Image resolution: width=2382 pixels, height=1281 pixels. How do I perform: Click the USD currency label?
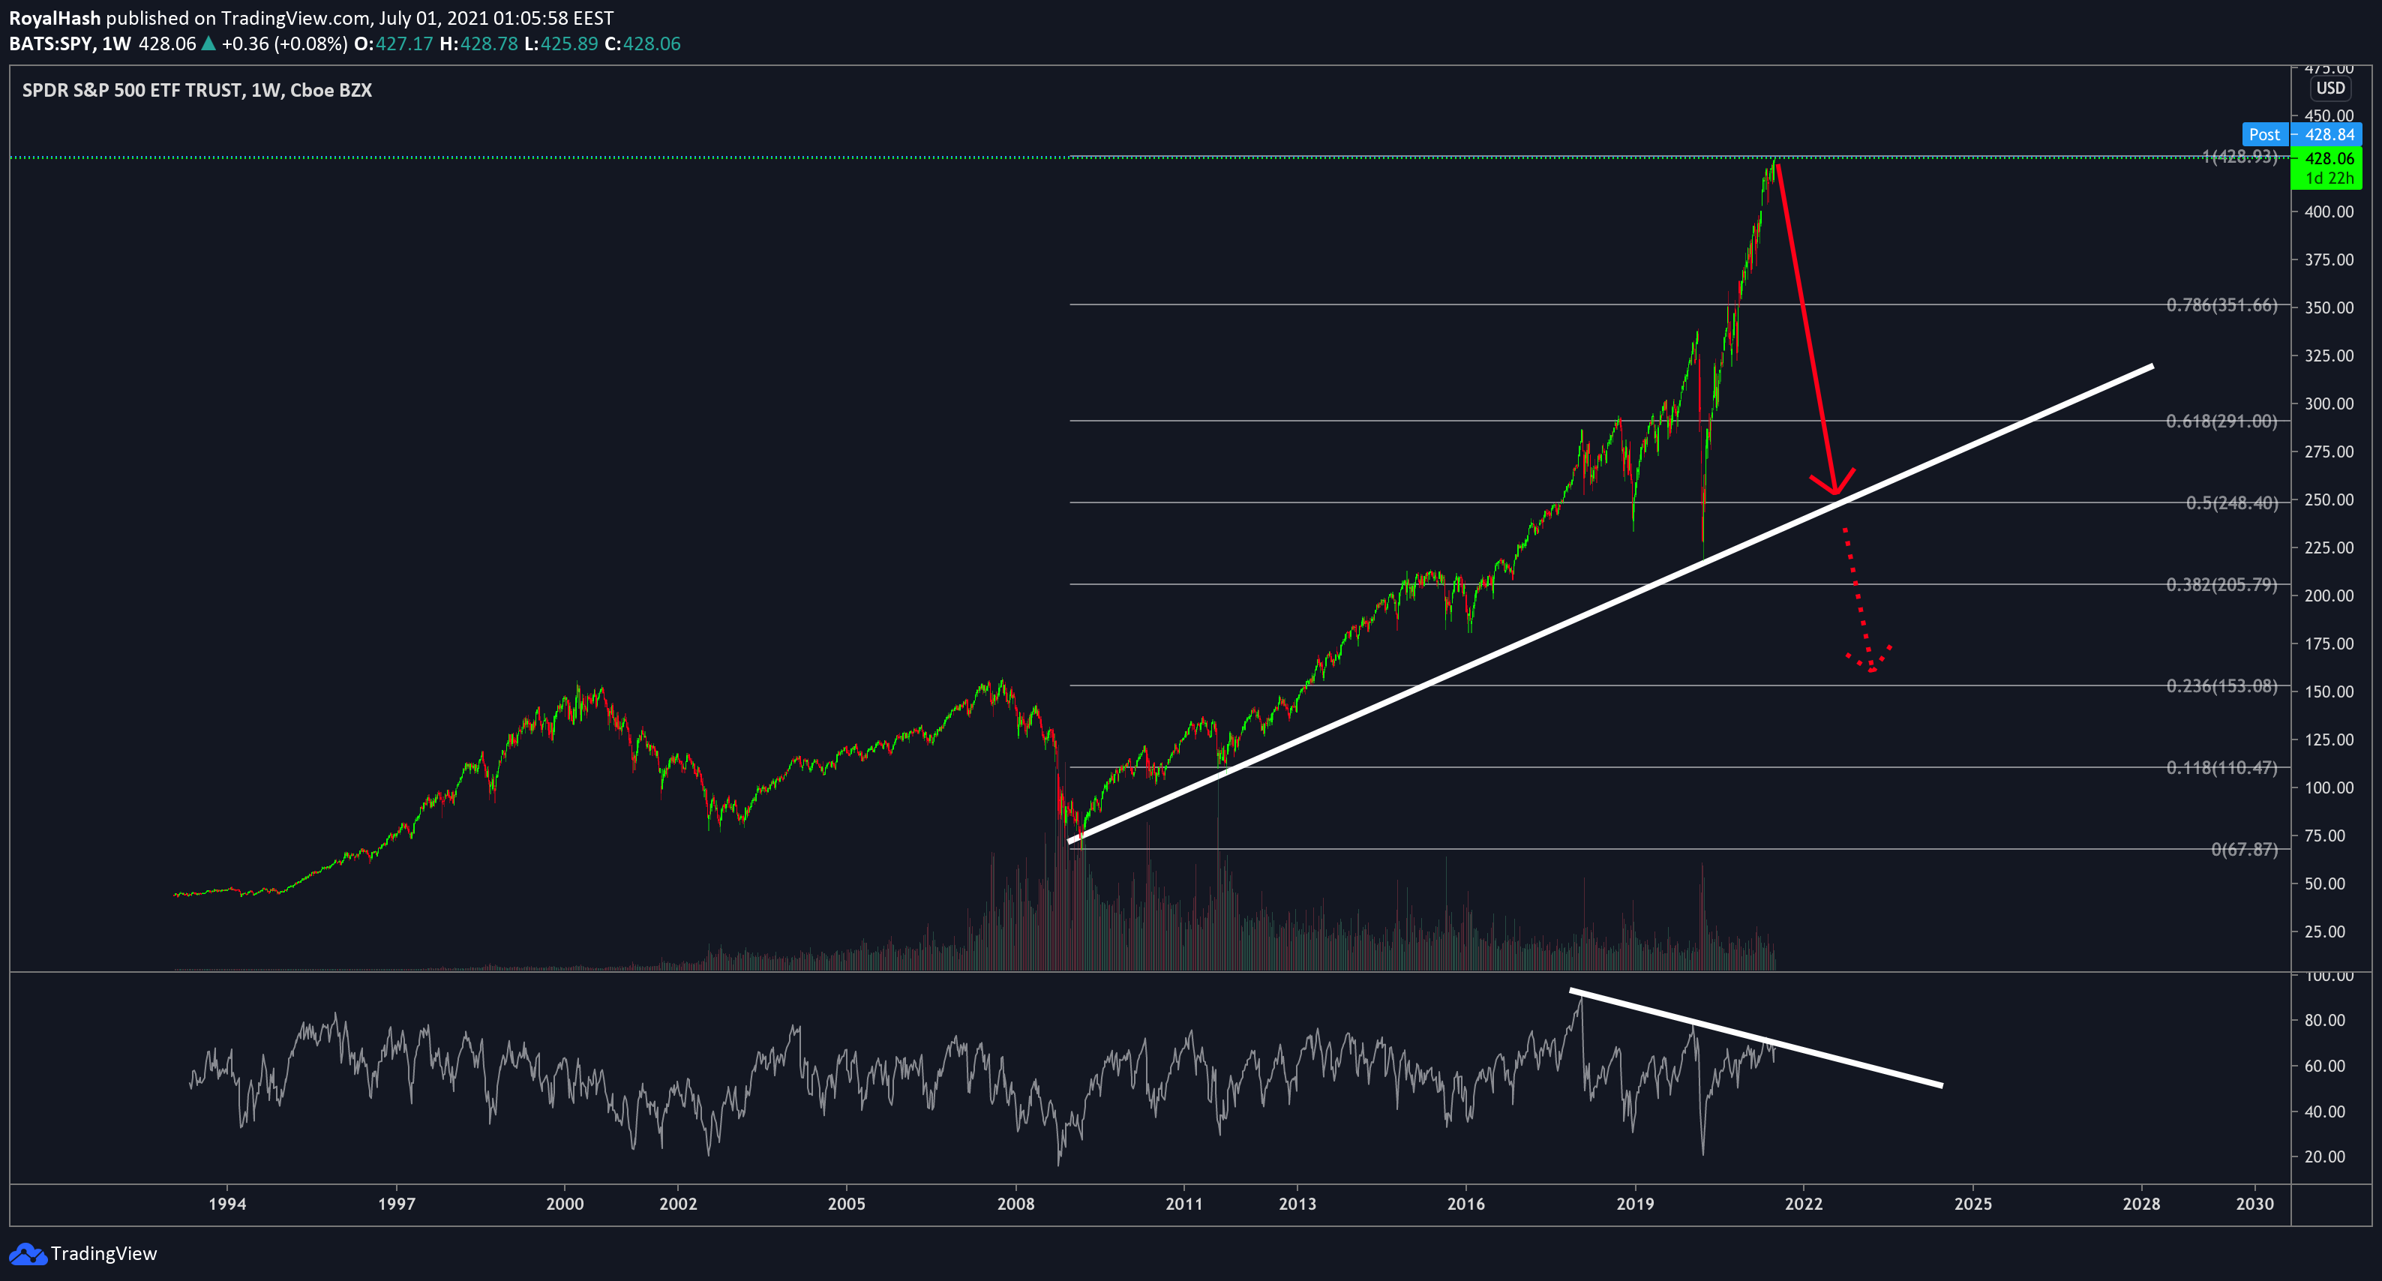tap(2329, 88)
